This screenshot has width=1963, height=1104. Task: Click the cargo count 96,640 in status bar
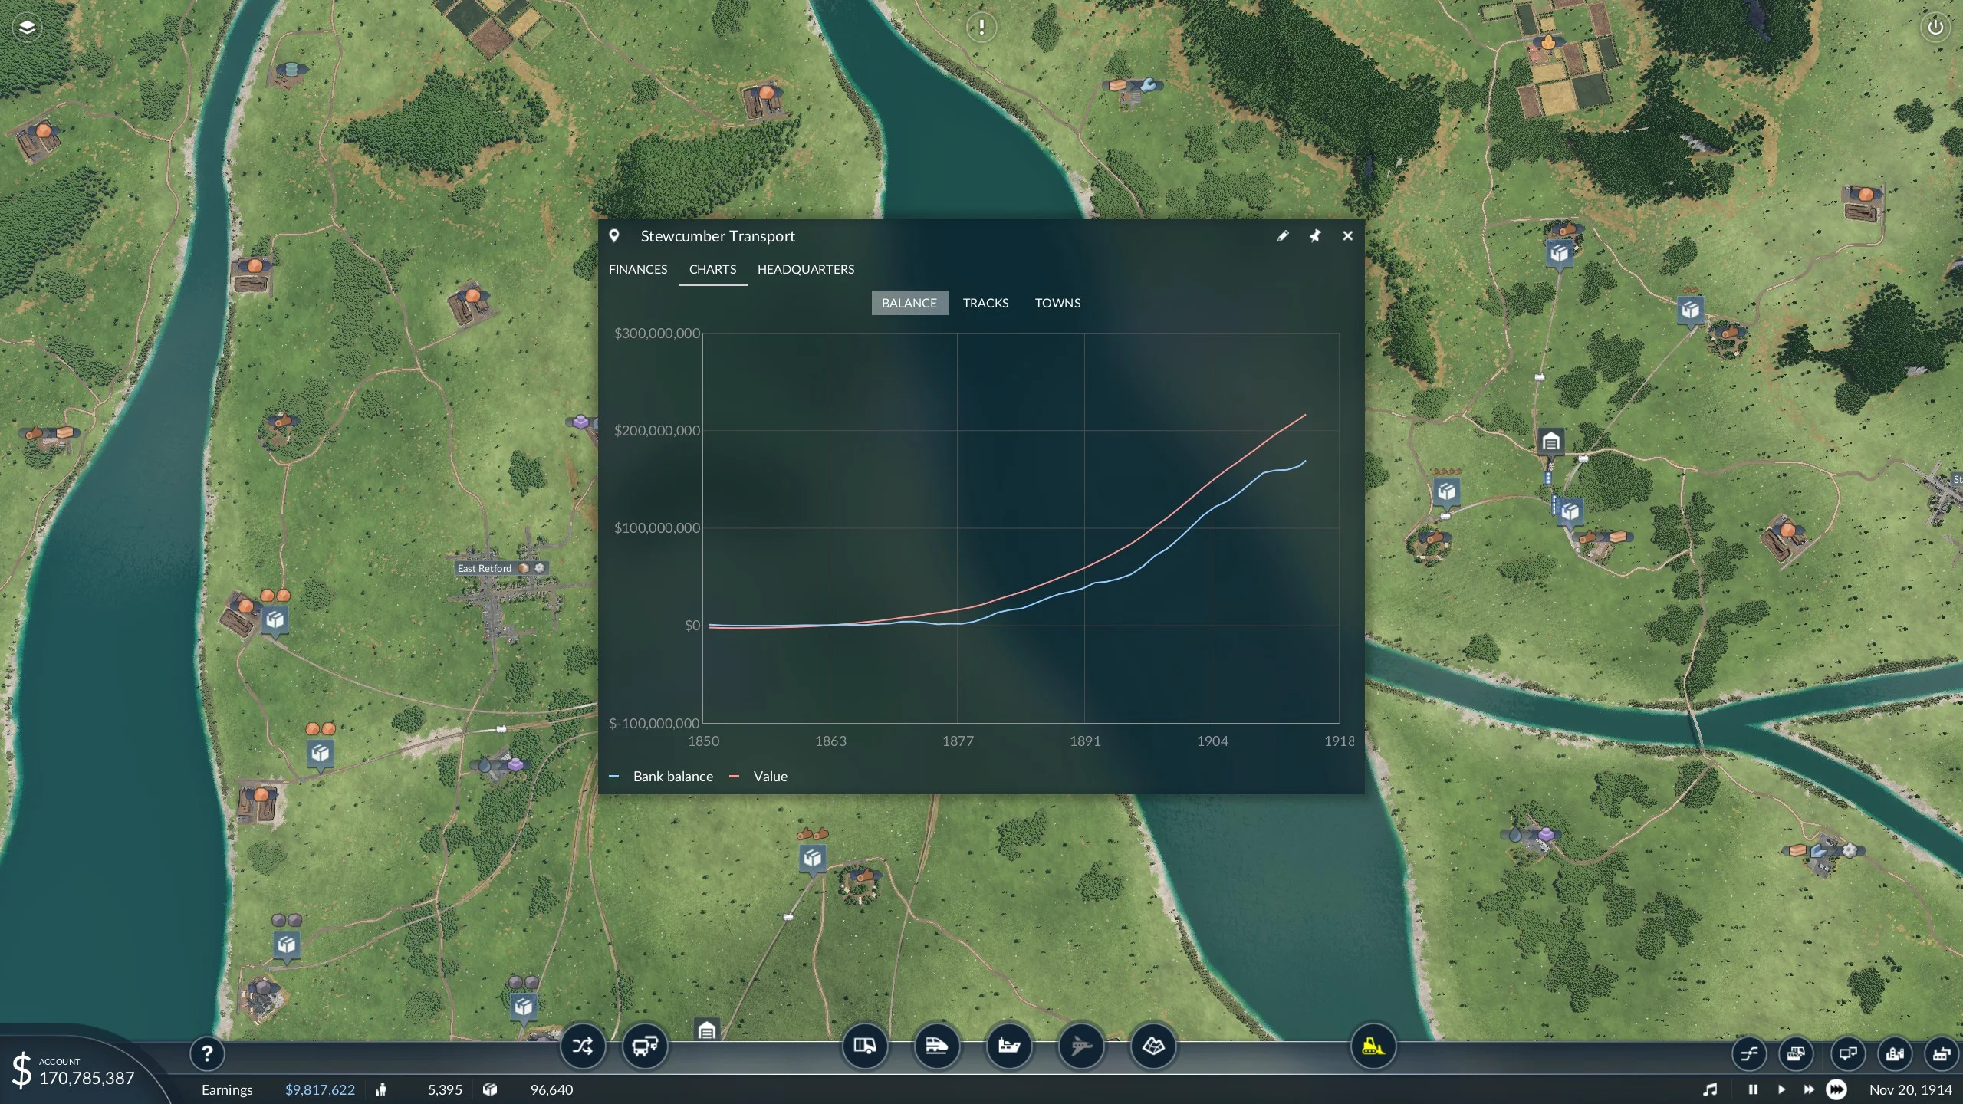click(551, 1090)
